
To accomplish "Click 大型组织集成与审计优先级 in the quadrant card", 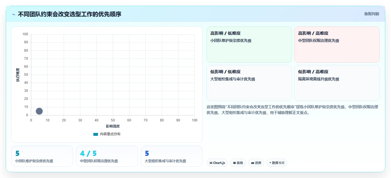I will click(233, 79).
